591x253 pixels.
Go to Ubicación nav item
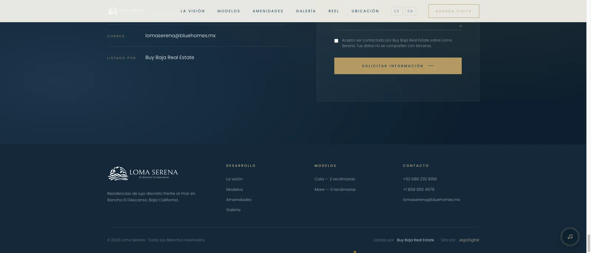point(365,11)
